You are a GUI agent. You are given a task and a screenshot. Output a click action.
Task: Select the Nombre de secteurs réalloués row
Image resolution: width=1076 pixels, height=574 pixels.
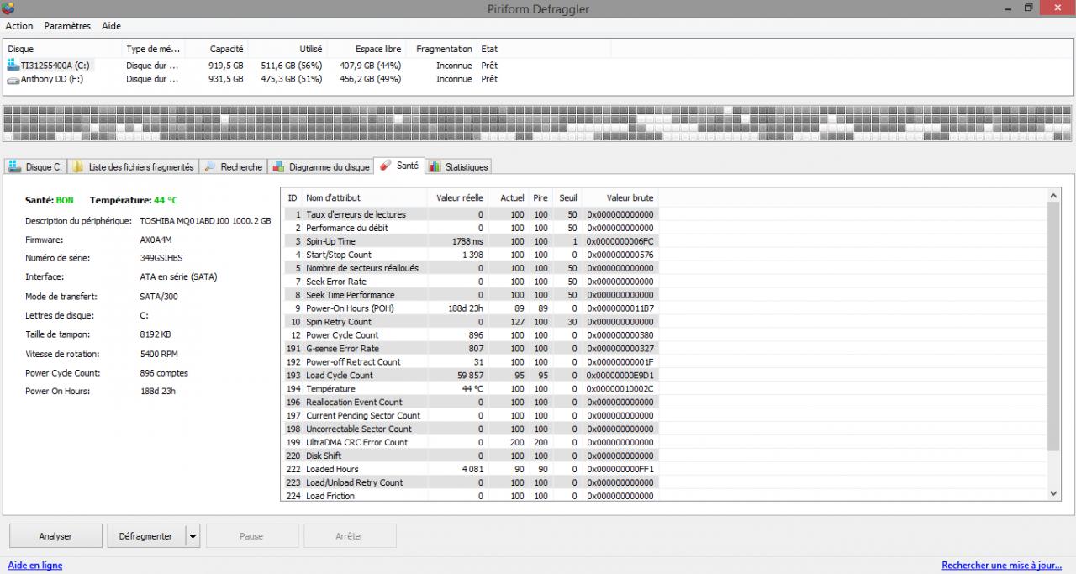(469, 268)
